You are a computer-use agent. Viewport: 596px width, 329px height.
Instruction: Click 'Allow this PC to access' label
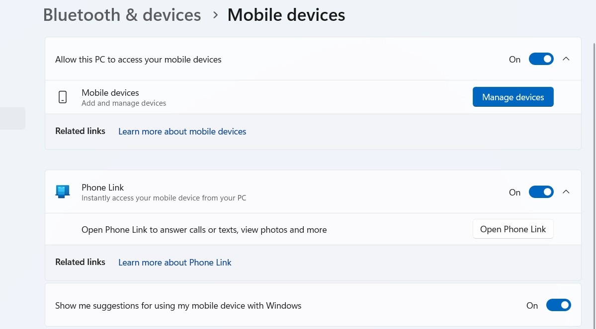138,60
